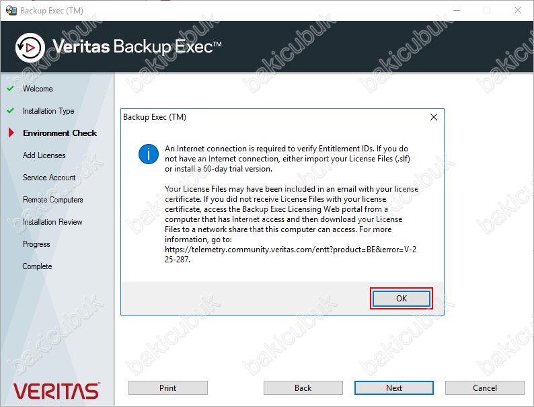Viewport: 534px width, 407px height.
Task: Click the red VERITAS logo at bottom-left
Action: point(56,391)
